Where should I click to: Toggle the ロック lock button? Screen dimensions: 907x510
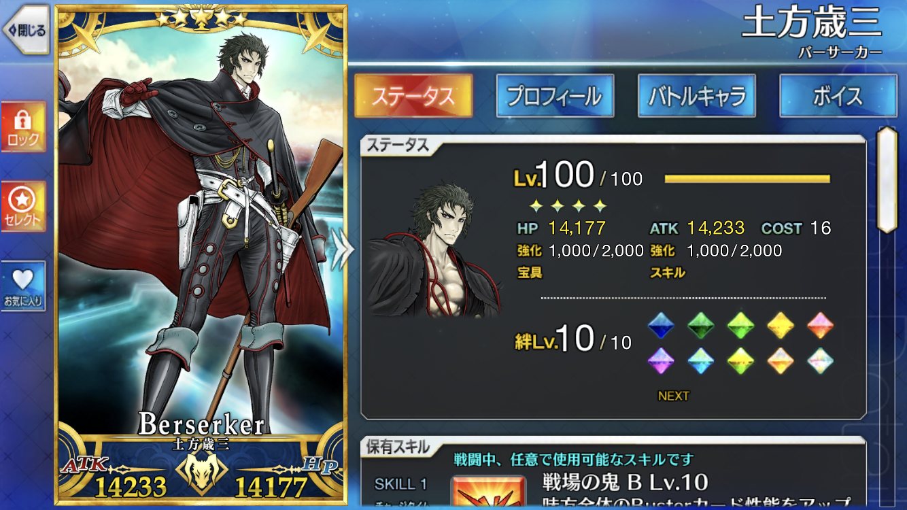point(23,128)
